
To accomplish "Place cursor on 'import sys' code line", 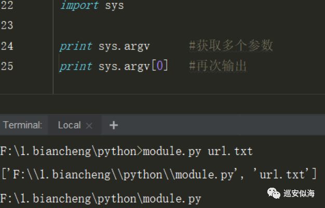I will tap(92, 5).
